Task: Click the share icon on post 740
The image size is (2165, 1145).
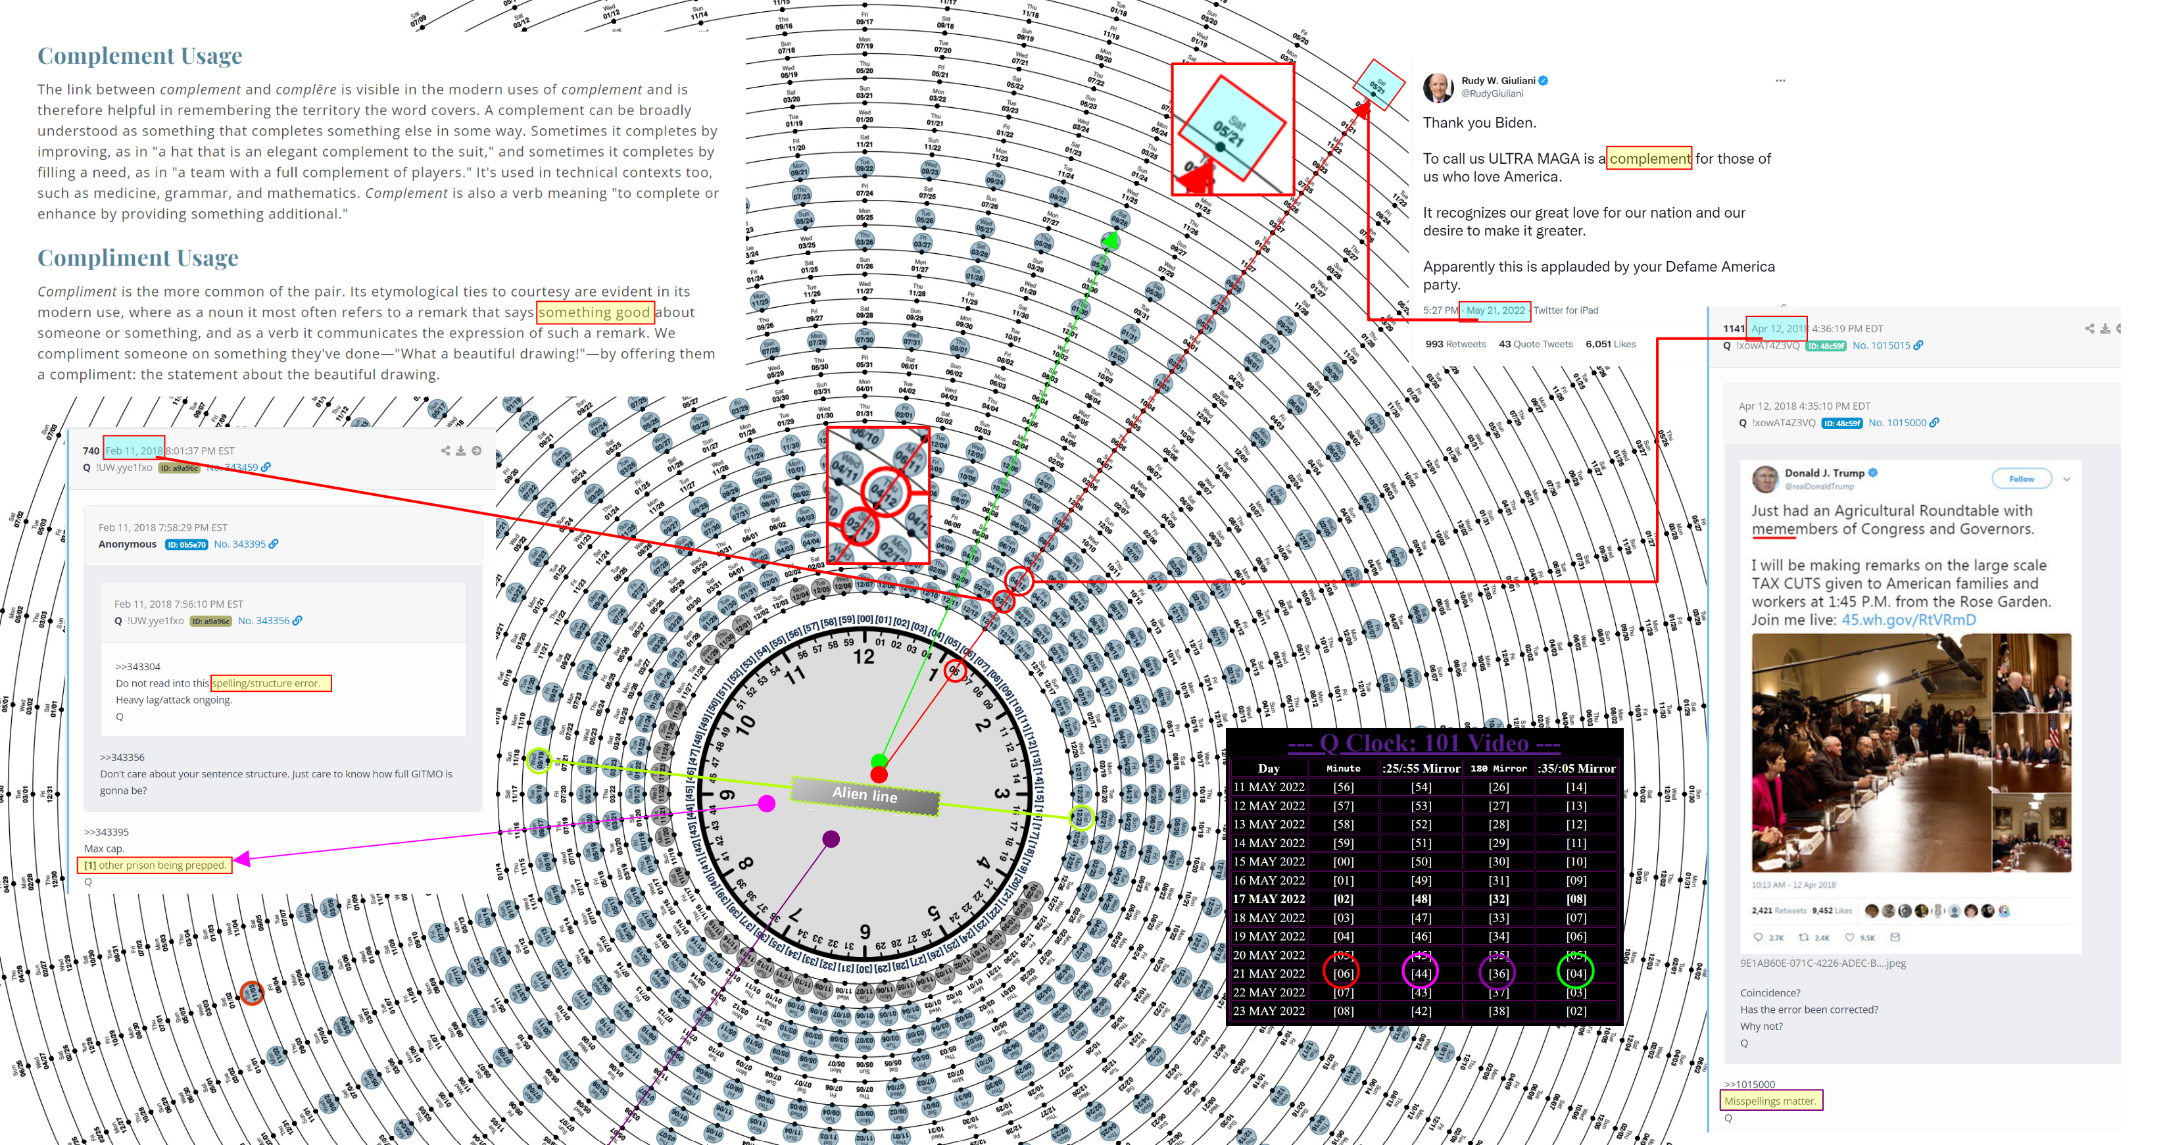Action: click(445, 451)
